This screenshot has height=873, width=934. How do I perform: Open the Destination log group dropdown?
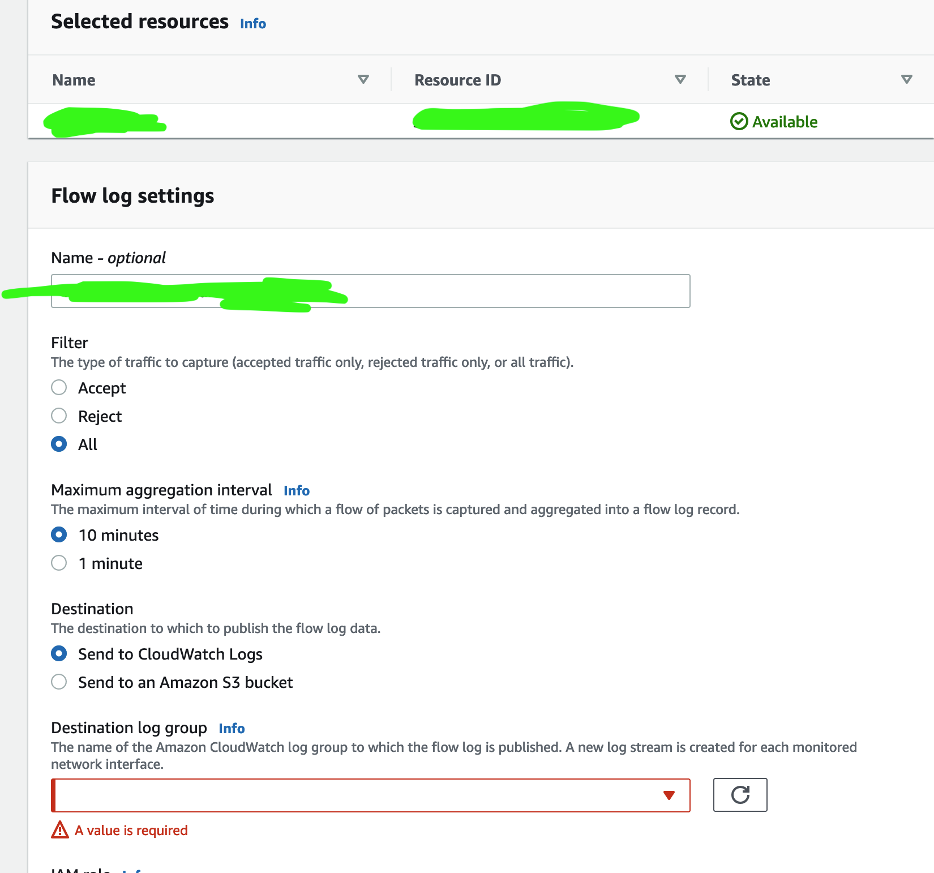371,795
